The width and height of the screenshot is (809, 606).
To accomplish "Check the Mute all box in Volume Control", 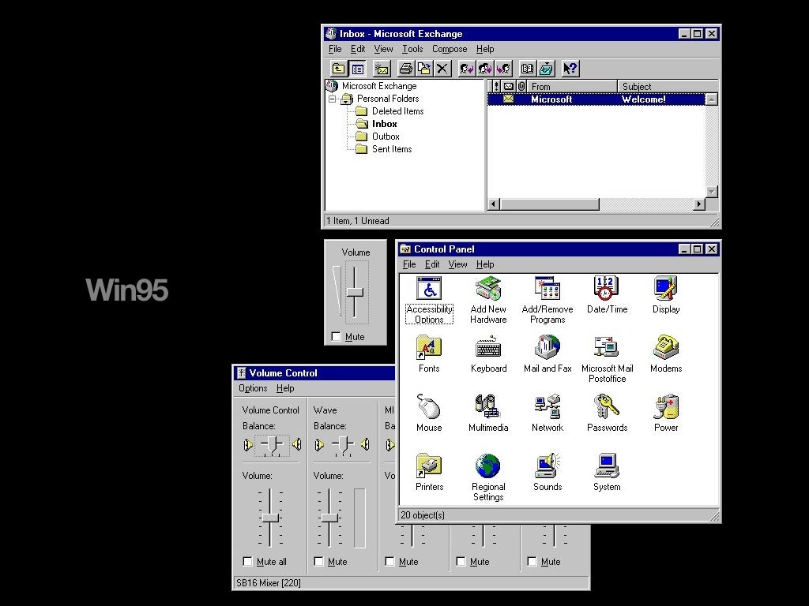I will point(247,561).
